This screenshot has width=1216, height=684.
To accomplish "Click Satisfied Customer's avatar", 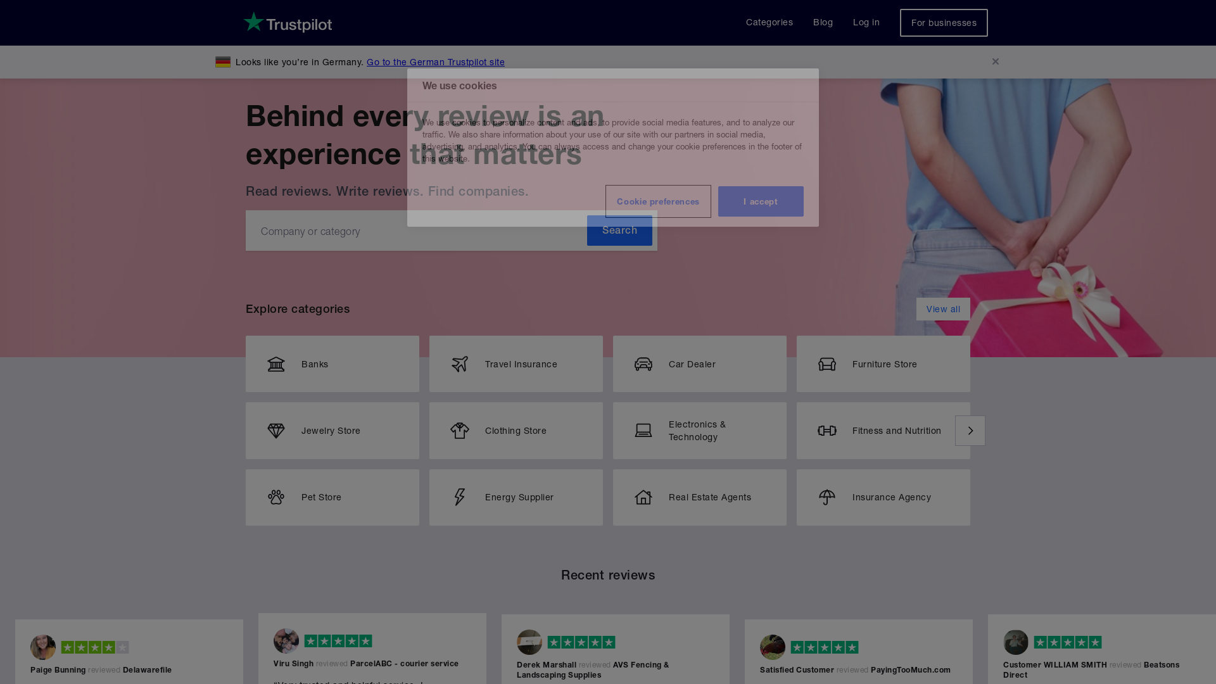I will 773,647.
